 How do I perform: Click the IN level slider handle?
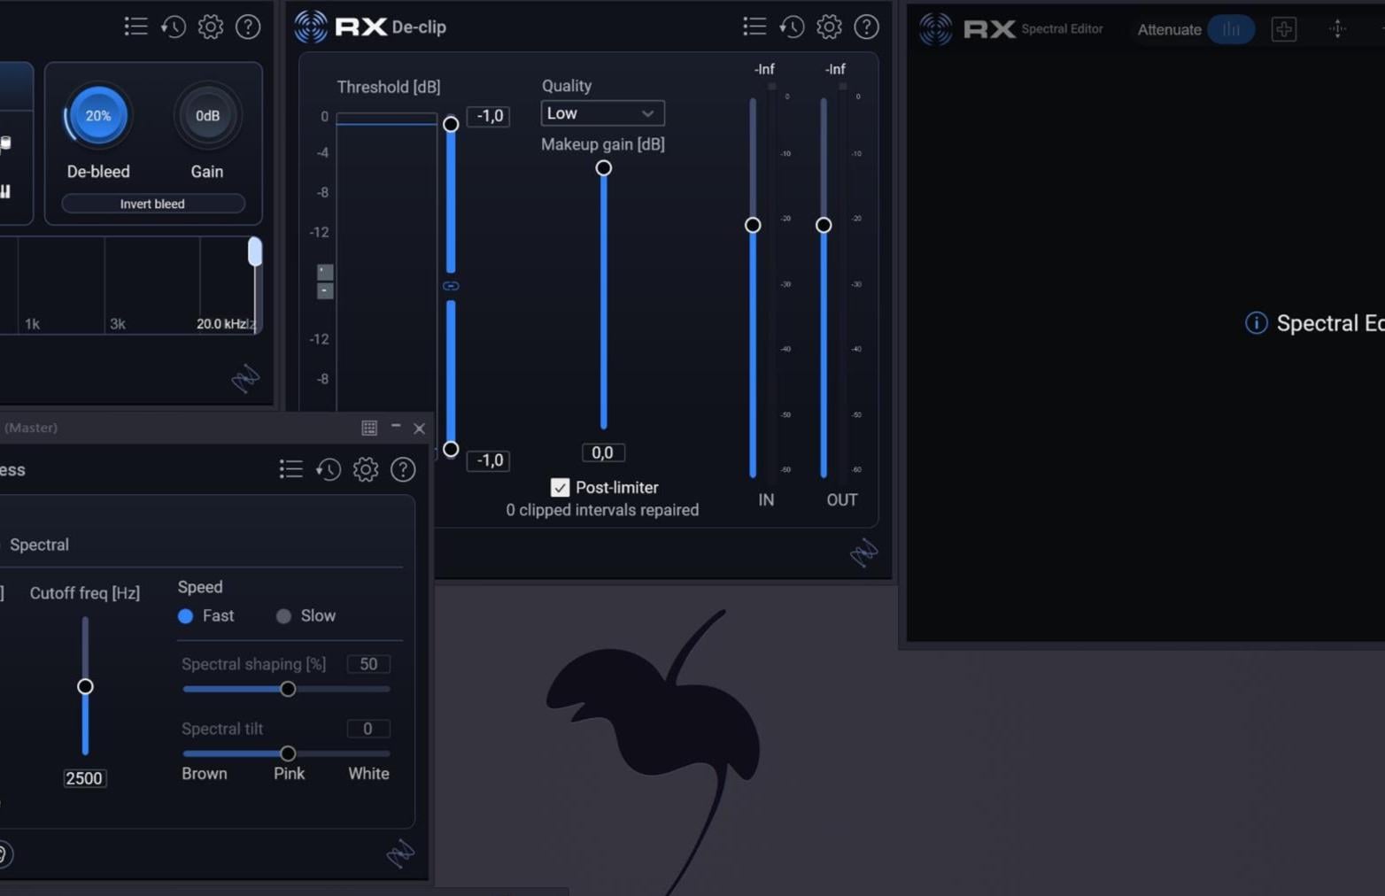point(753,225)
